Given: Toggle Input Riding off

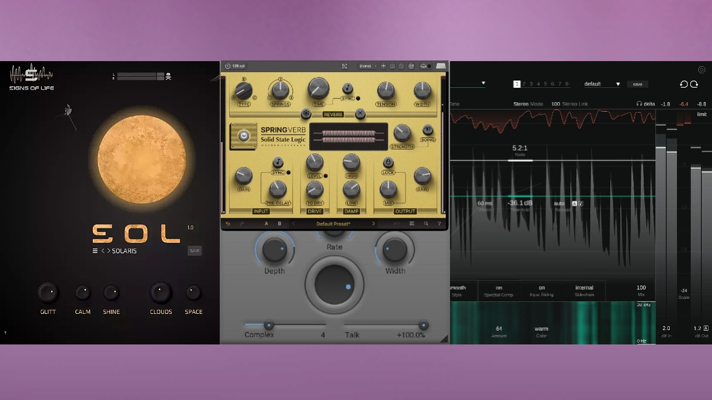Looking at the screenshot, I should [541, 288].
